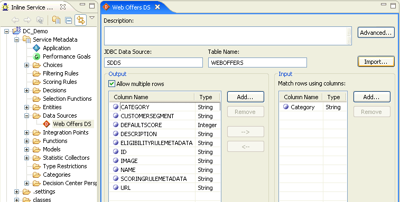
Task: Switch to the Web Offers DS tab
Action: coord(131,7)
